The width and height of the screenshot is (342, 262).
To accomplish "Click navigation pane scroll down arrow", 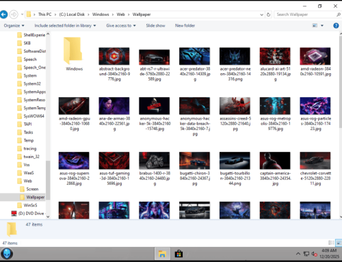I will 48,217.
